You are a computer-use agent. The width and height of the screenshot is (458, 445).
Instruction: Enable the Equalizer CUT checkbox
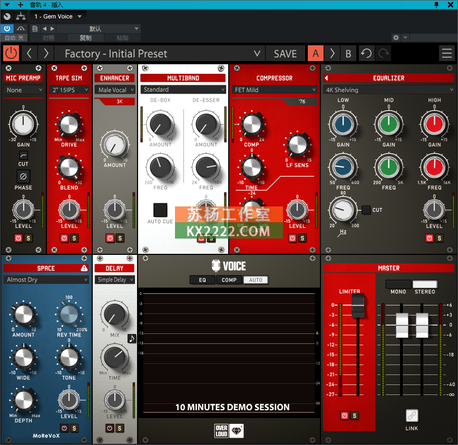[x=366, y=210]
